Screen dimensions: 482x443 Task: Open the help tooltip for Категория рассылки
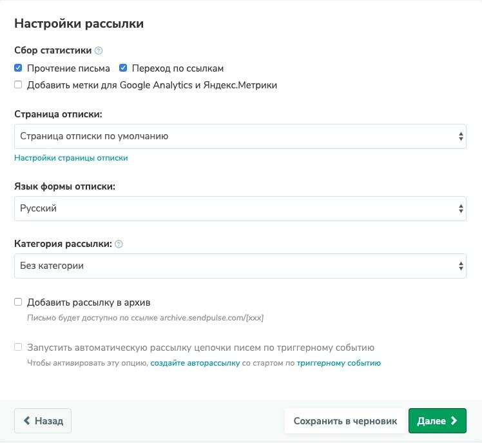tap(119, 244)
